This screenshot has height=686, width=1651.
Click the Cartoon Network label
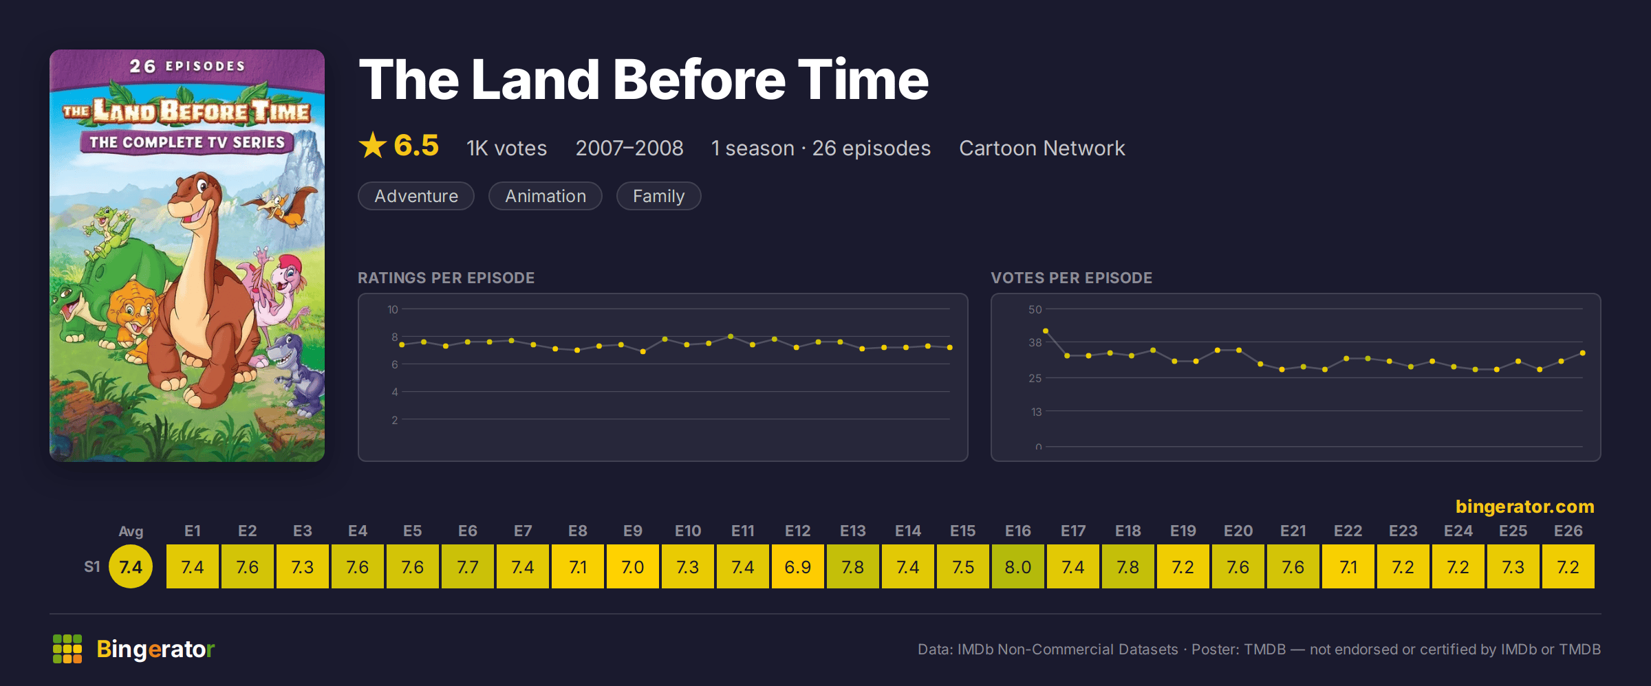click(x=1042, y=148)
